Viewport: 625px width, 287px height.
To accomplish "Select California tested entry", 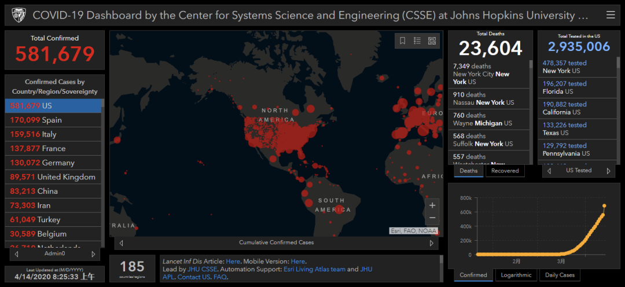I will pos(578,108).
